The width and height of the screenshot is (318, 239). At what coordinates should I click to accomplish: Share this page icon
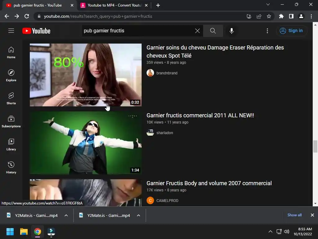point(259,16)
